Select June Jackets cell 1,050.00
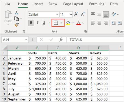Screen dimensions: 124x102 pos(99,84)
